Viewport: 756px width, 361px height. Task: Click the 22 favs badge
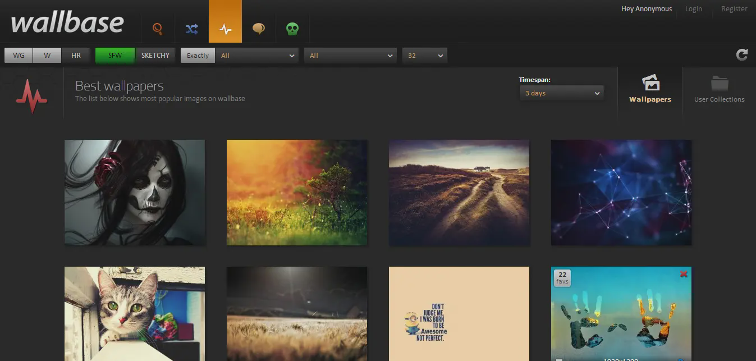click(x=562, y=277)
